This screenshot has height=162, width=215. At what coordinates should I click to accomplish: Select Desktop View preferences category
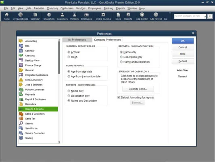coord(38,60)
